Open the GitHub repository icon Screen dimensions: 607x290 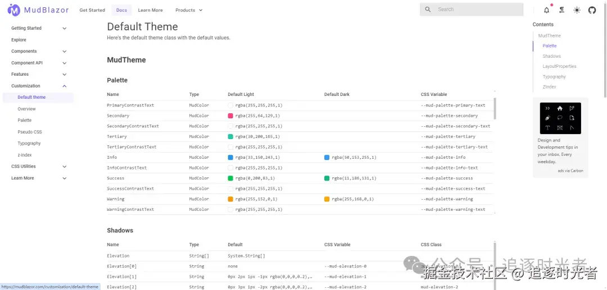pyautogui.click(x=592, y=10)
